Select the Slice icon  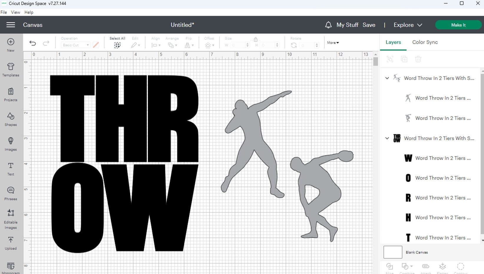389,267
